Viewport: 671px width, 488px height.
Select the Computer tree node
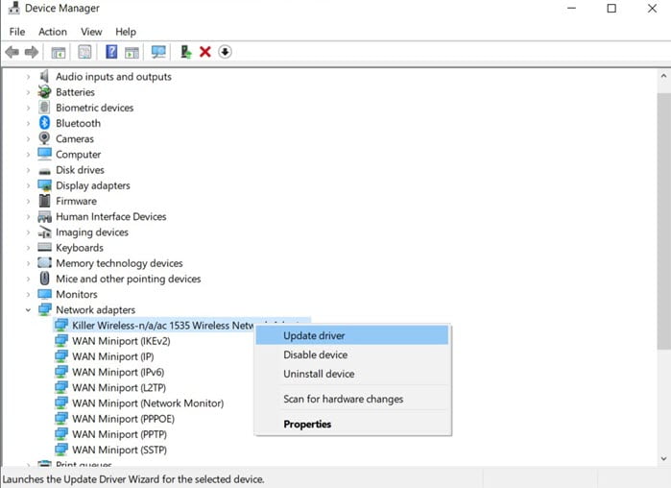(x=79, y=154)
